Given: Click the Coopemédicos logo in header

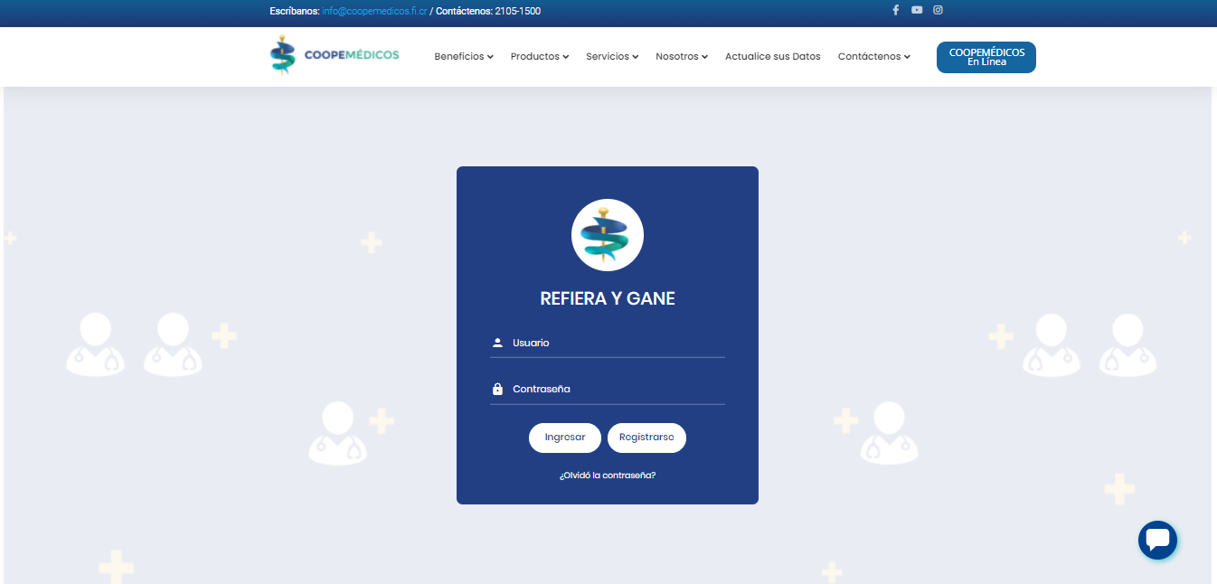Looking at the screenshot, I should click(x=335, y=55).
